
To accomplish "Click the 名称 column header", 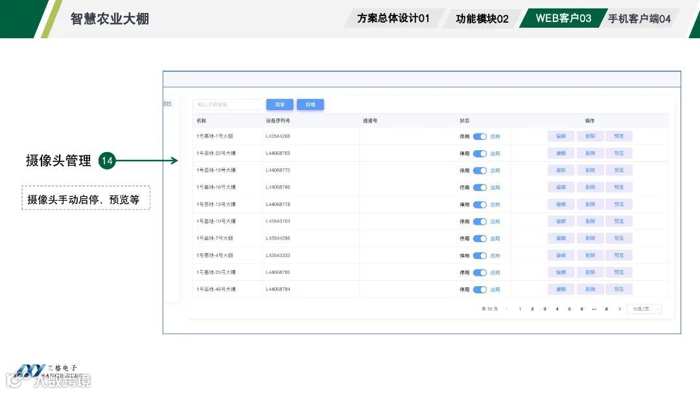I will point(202,120).
